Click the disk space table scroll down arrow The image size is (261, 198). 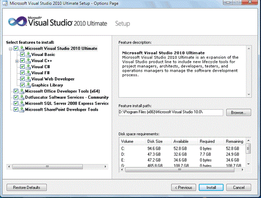(x=248, y=164)
